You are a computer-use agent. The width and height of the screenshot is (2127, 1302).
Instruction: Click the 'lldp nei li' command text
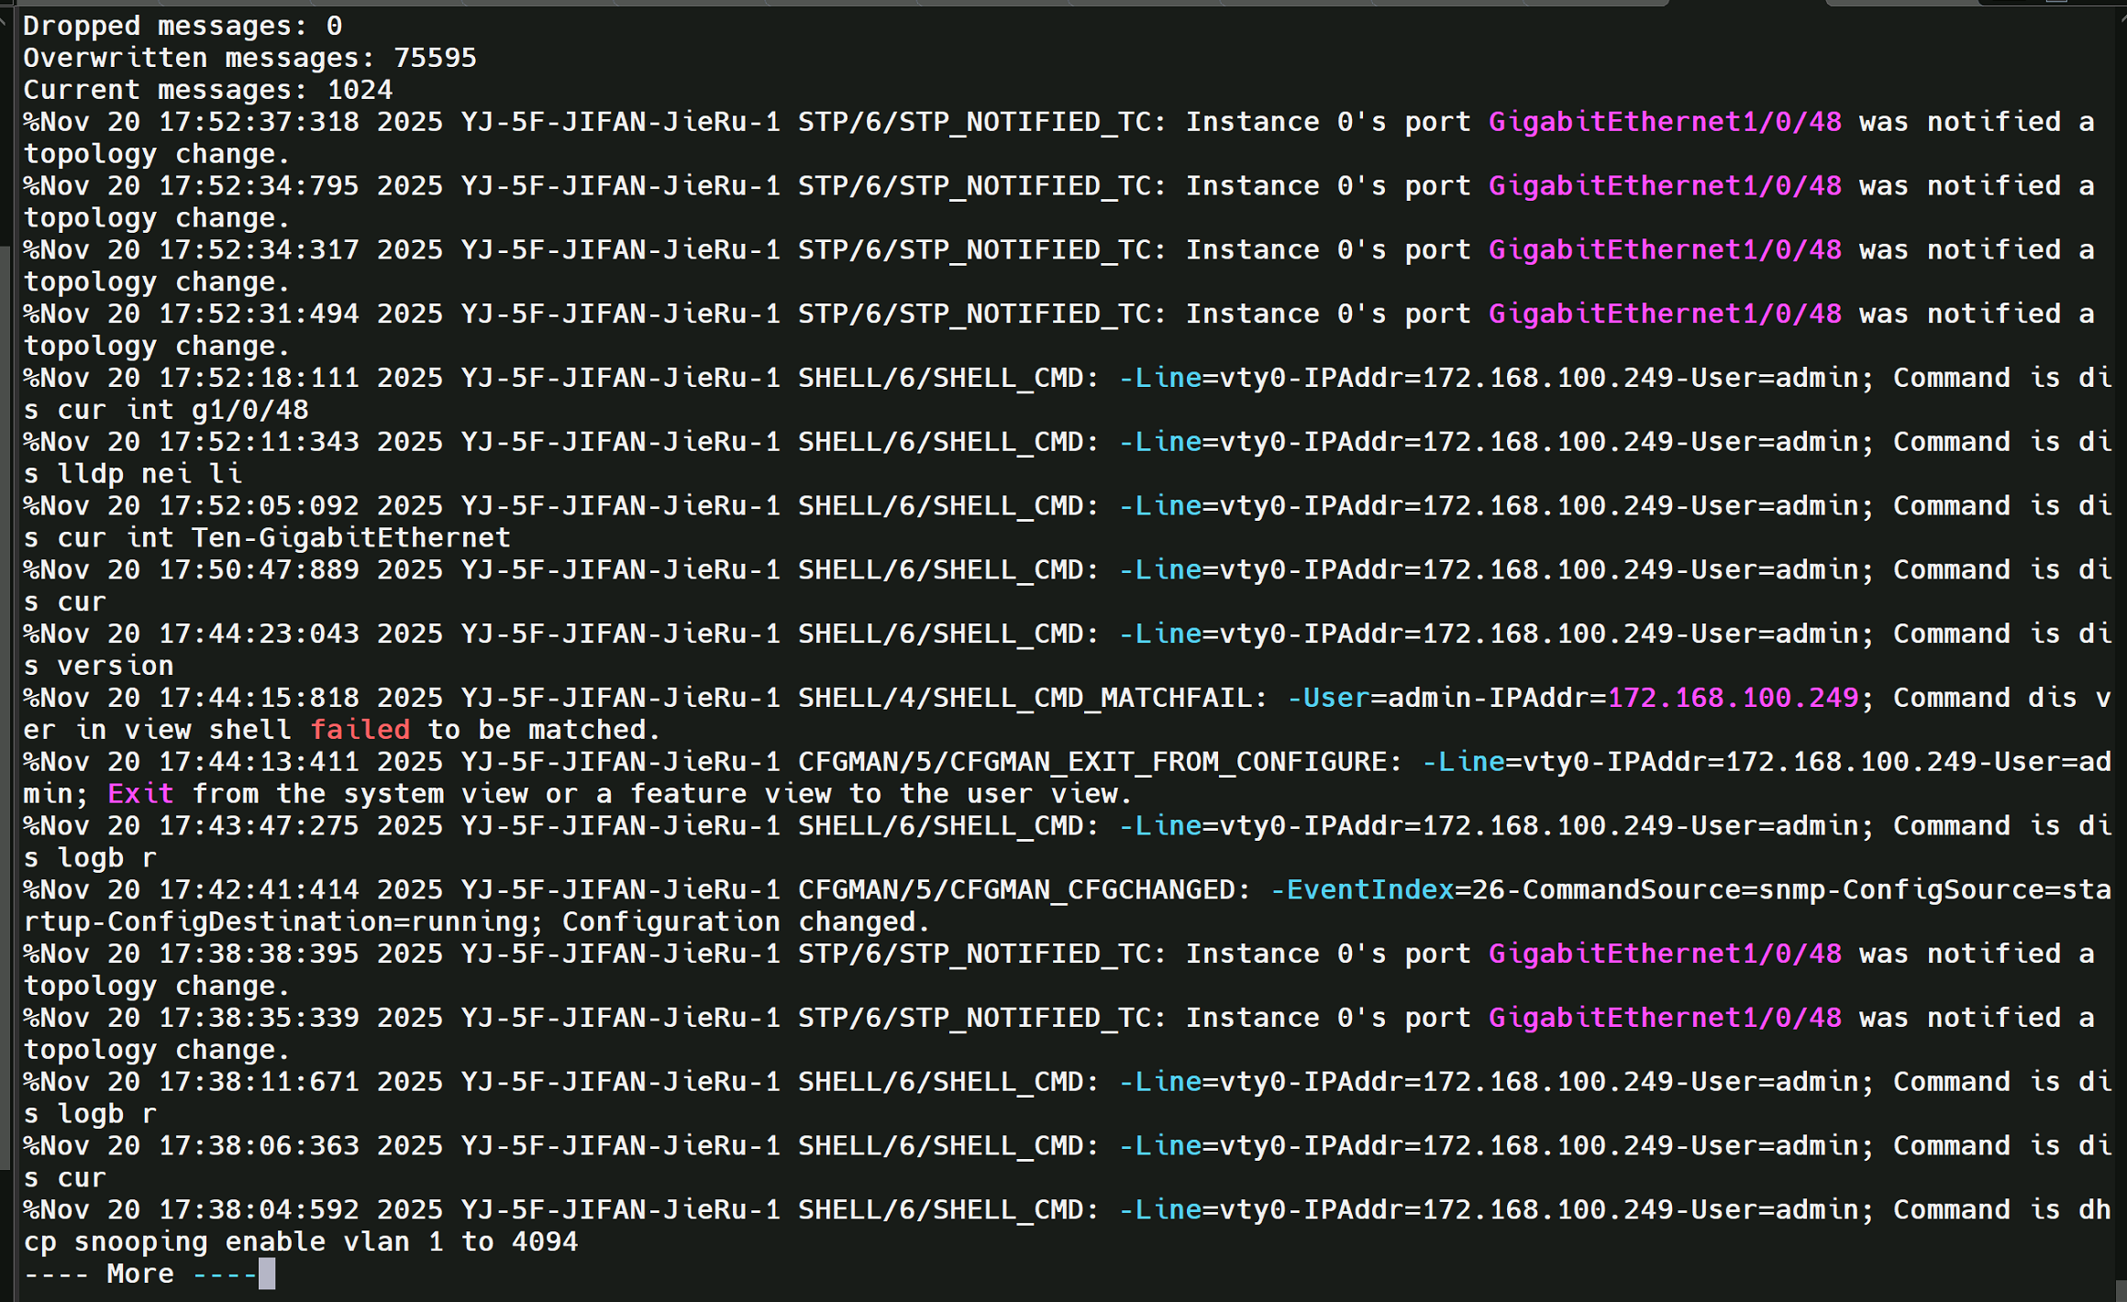click(x=150, y=474)
